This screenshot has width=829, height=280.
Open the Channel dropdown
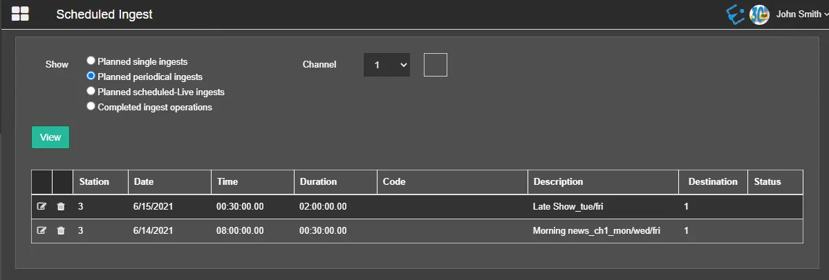pyautogui.click(x=386, y=65)
